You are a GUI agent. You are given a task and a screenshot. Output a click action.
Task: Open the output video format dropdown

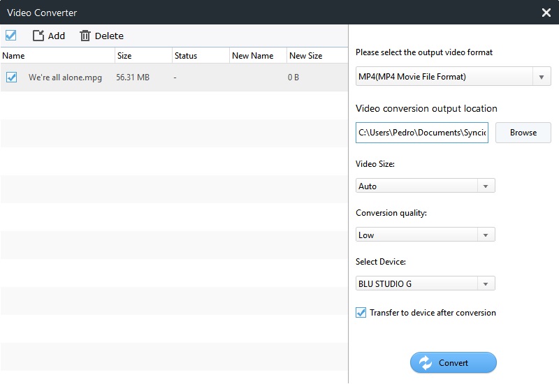click(x=453, y=77)
